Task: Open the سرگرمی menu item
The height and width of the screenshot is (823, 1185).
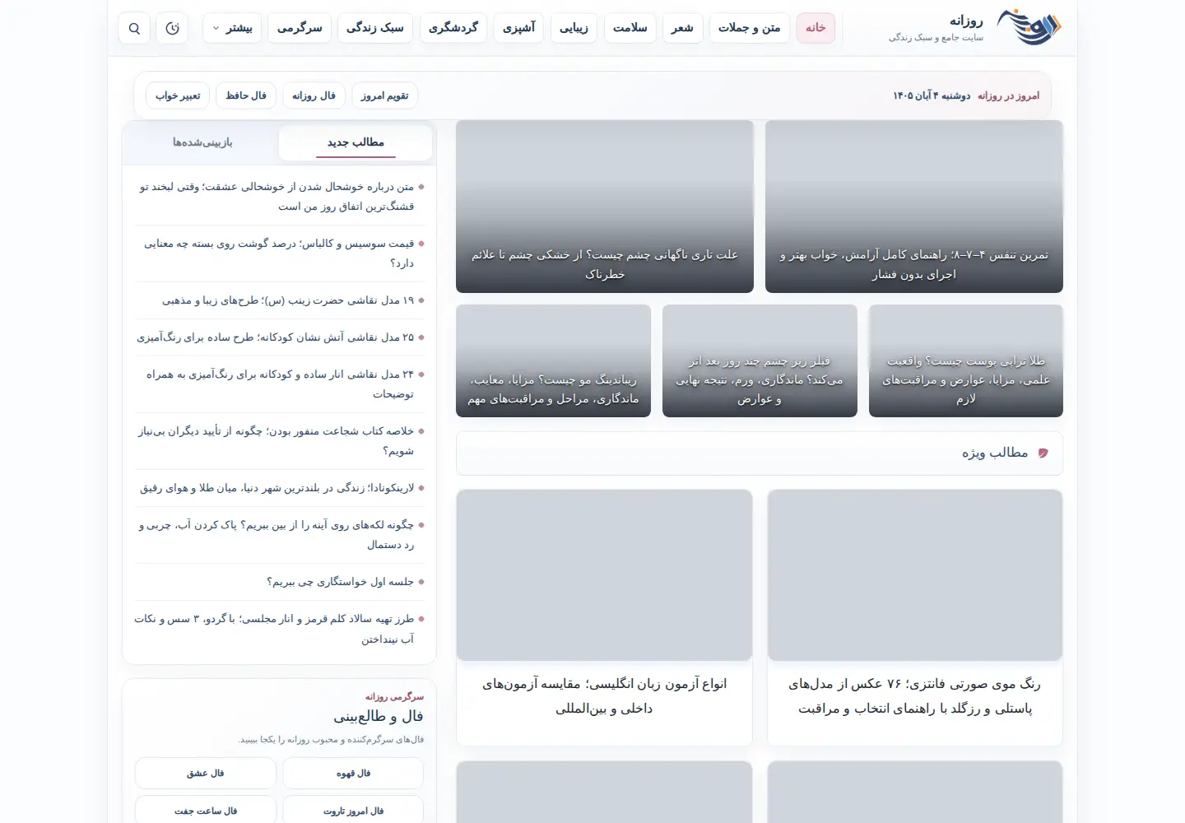Action: click(300, 28)
